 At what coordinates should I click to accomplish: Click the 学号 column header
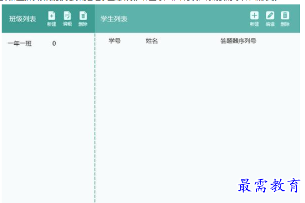(x=114, y=41)
